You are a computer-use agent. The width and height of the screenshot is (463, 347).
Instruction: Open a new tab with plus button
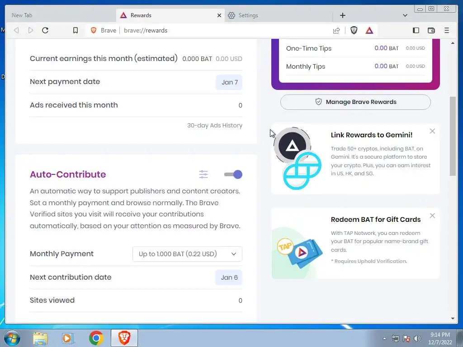pyautogui.click(x=343, y=15)
